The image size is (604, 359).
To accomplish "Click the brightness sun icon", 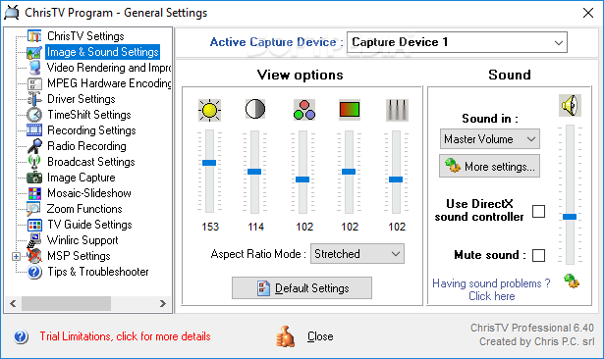I will click(209, 110).
